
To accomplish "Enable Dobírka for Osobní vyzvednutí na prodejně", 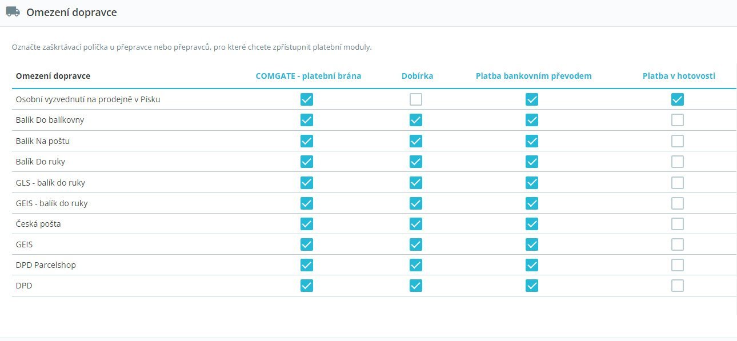I will click(x=416, y=99).
